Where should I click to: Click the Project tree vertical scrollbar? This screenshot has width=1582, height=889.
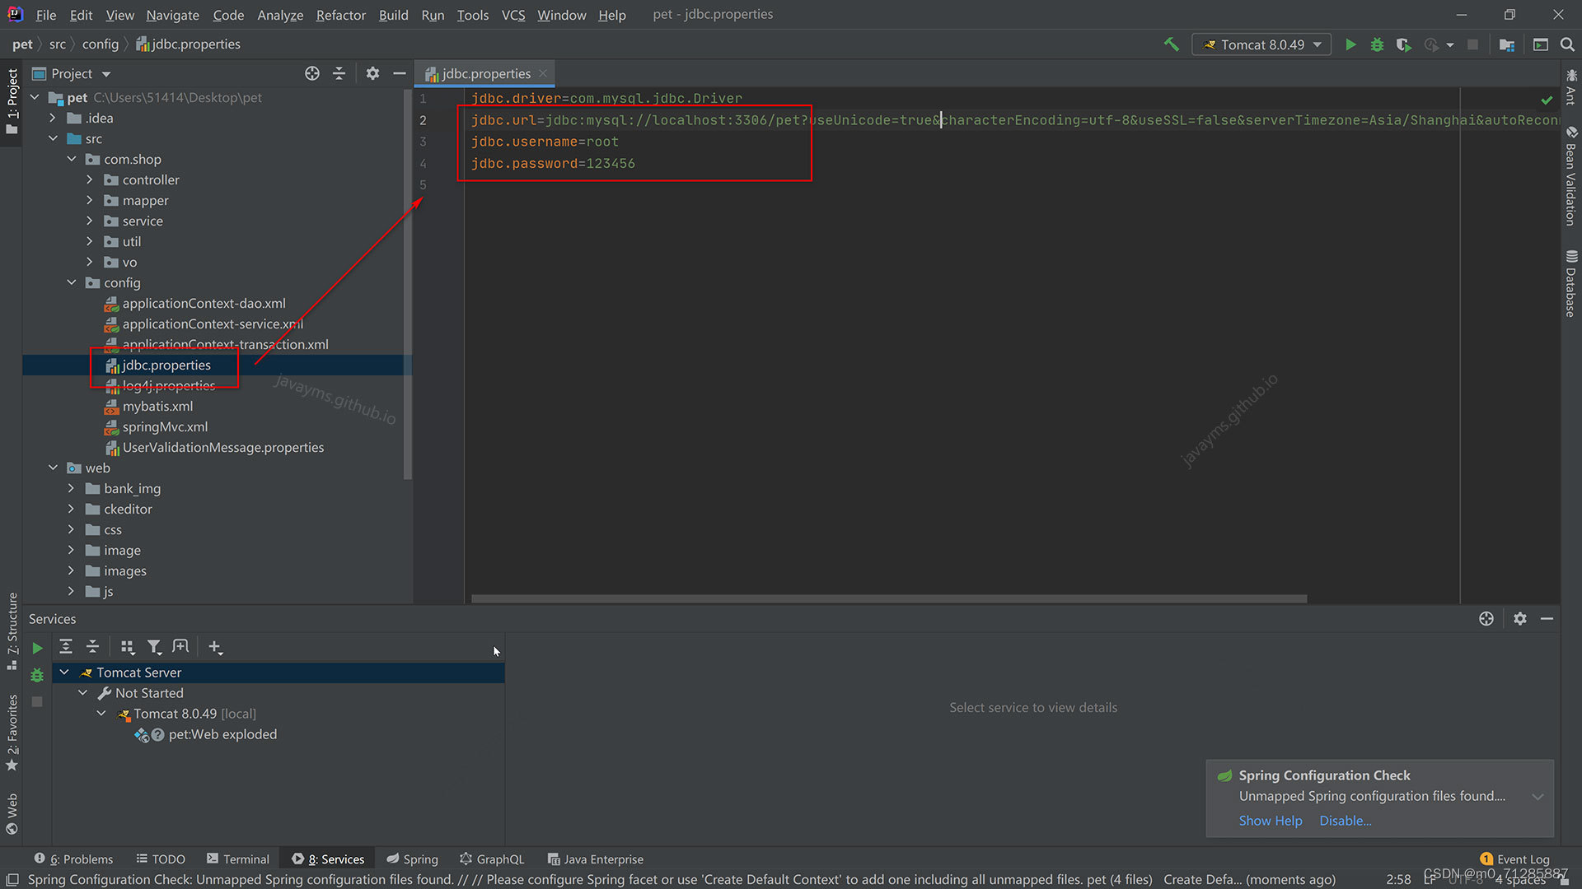(x=407, y=284)
